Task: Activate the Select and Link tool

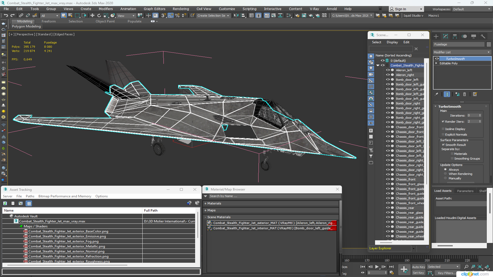Action: coord(21,15)
